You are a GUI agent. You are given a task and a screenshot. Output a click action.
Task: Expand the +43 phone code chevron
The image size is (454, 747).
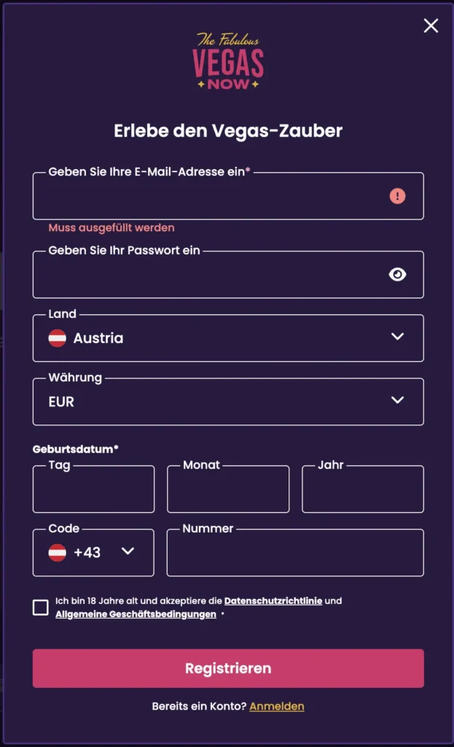pyautogui.click(x=128, y=551)
